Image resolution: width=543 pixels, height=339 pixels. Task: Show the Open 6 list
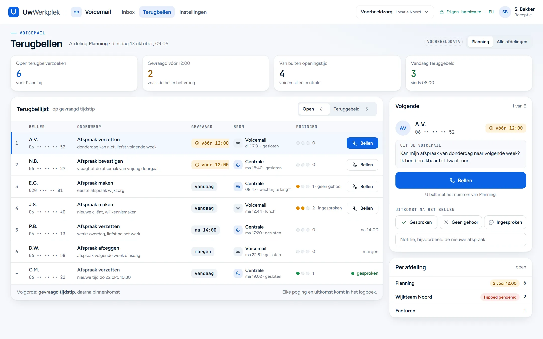314,109
